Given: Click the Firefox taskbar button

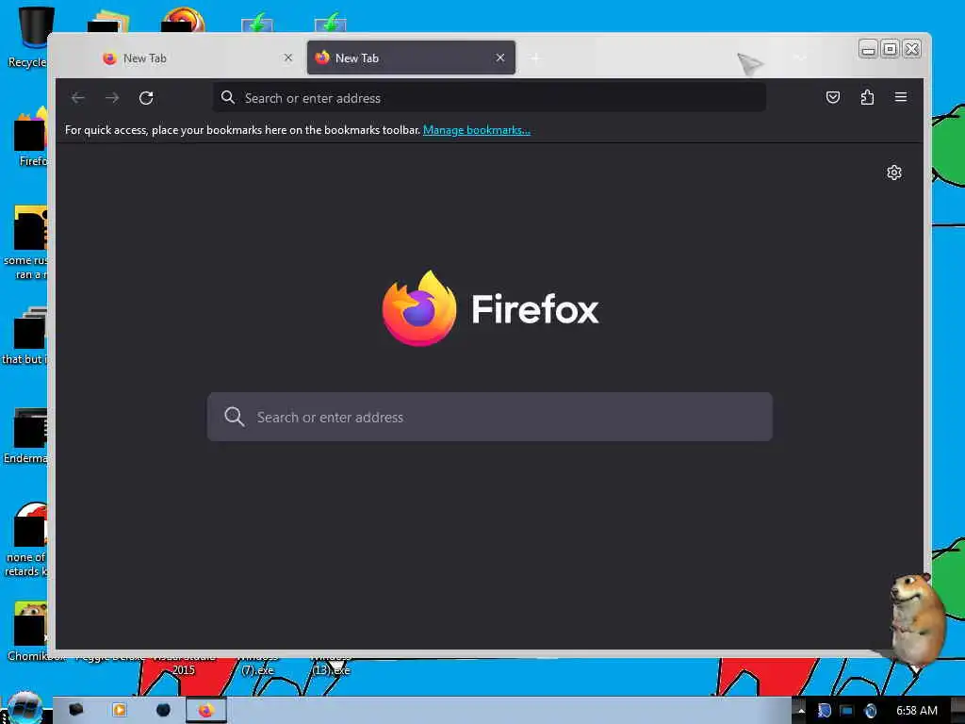Looking at the screenshot, I should click(206, 711).
